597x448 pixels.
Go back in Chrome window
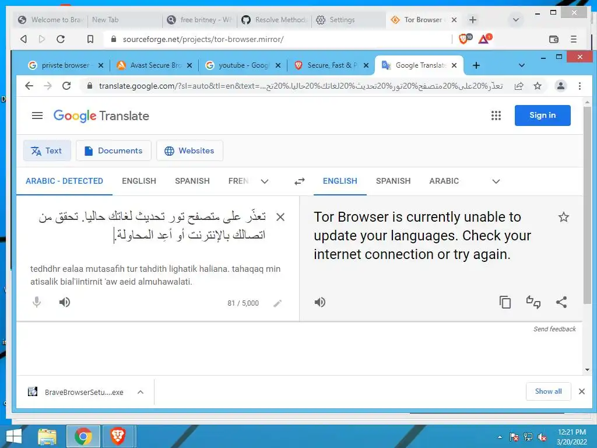(x=29, y=86)
